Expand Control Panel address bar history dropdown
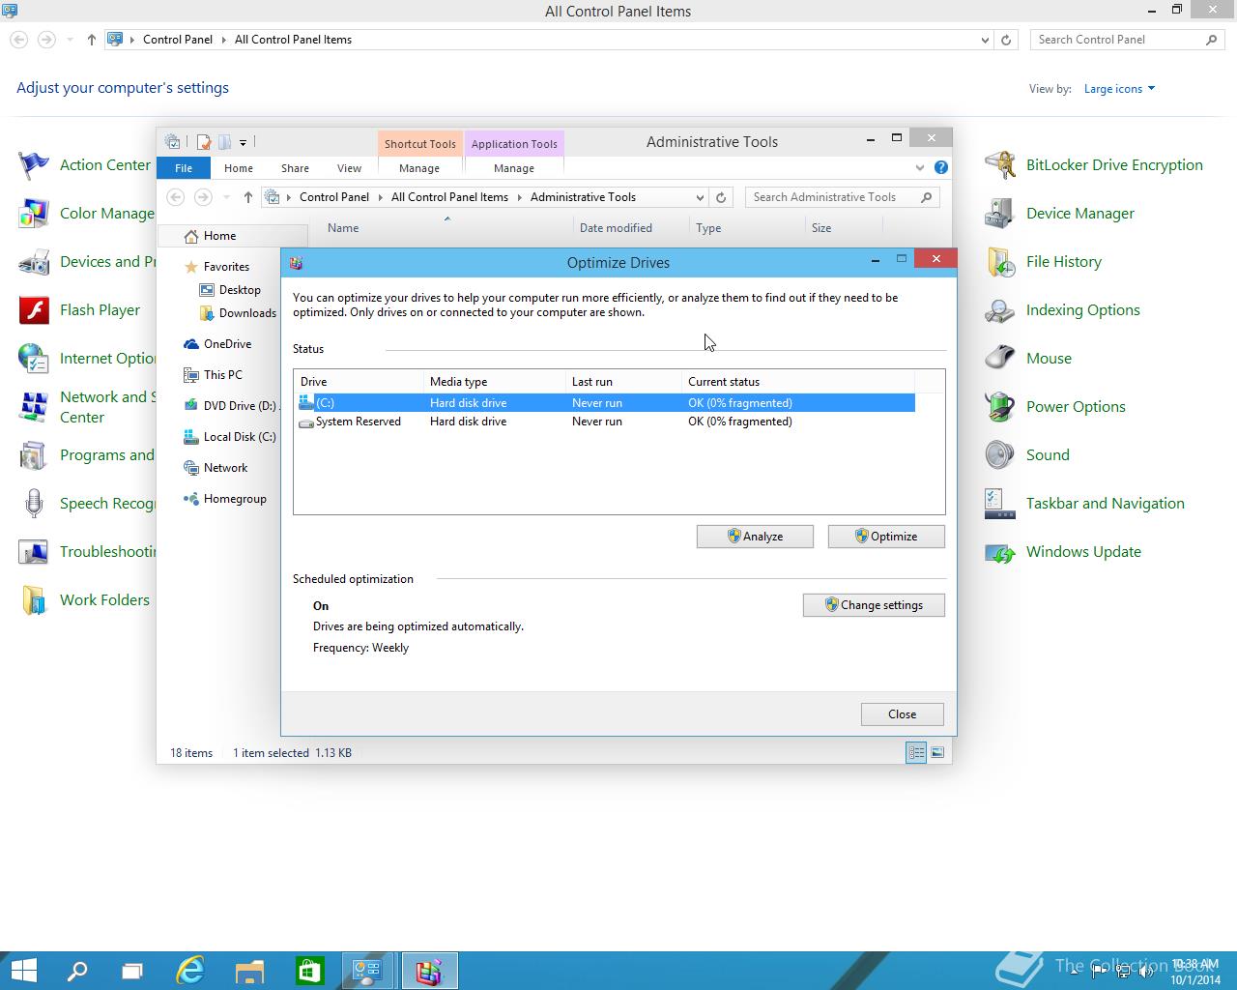The width and height of the screenshot is (1237, 990). point(985,40)
